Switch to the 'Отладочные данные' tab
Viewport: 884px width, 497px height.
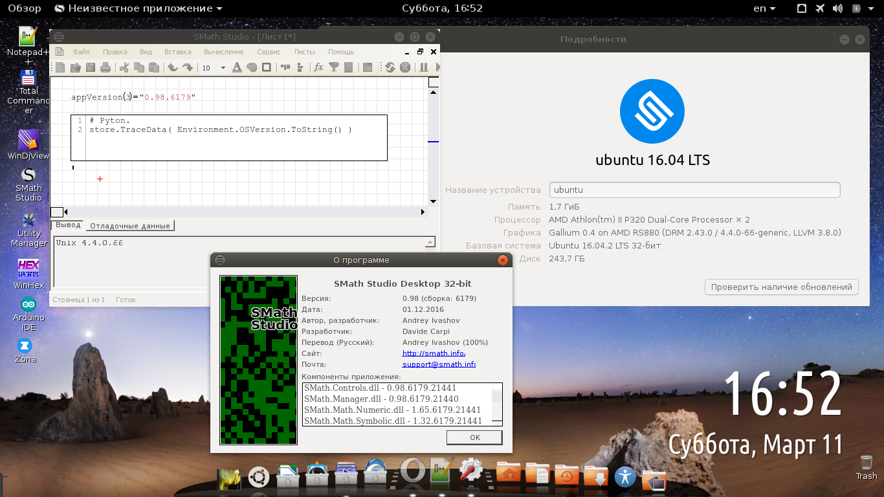pyautogui.click(x=130, y=226)
